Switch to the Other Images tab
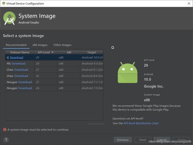Screen dimensions: 193x145 pyautogui.click(x=62, y=45)
